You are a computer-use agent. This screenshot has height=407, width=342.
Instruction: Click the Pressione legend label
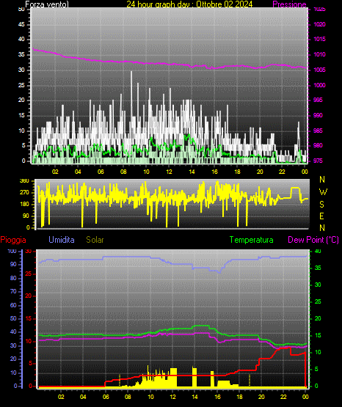289,4
